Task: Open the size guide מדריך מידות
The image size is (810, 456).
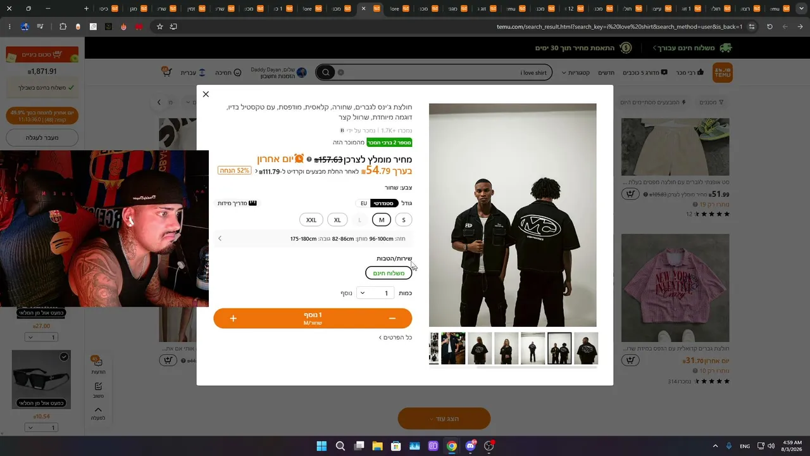Action: click(237, 203)
